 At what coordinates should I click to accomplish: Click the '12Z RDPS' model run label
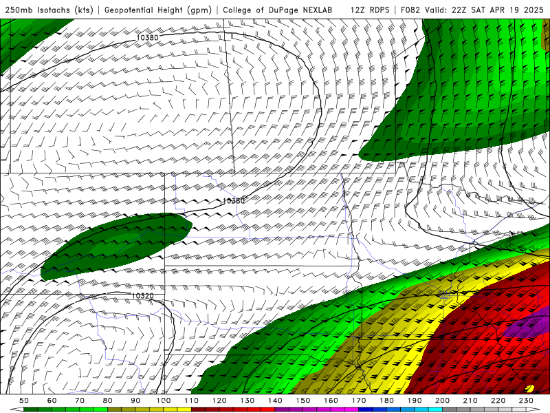click(370, 10)
